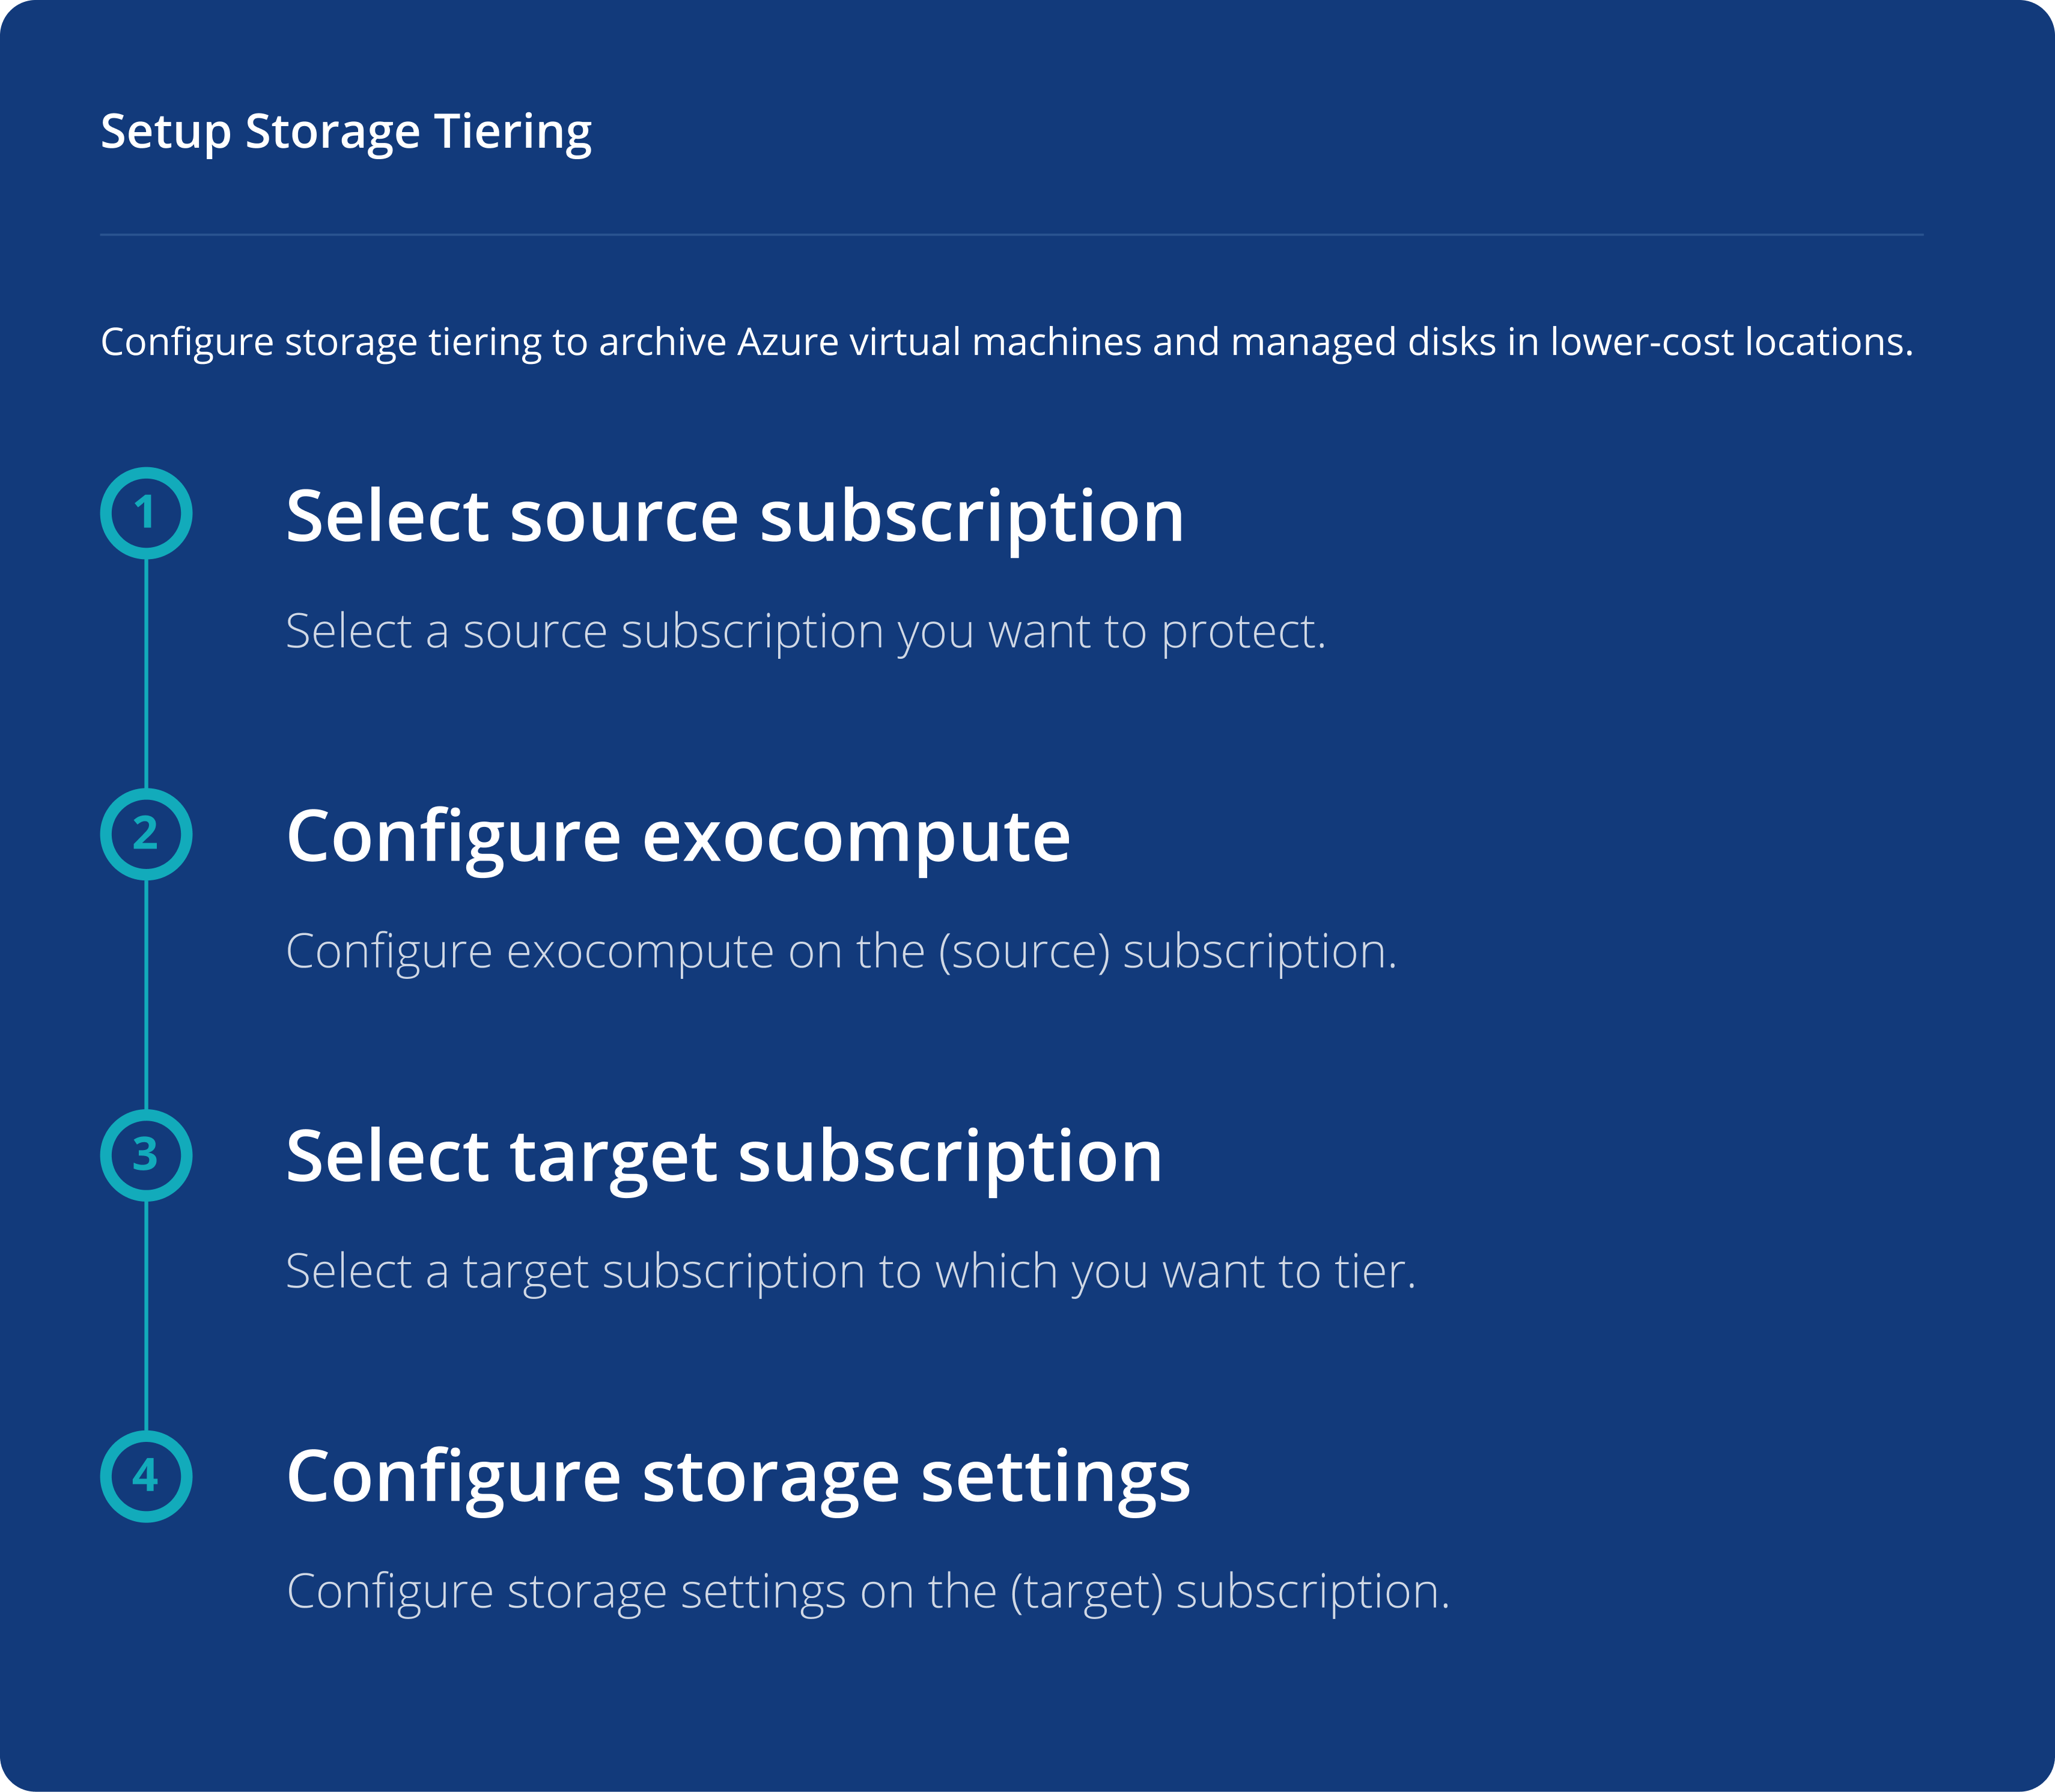Click the step 2 circle icon
This screenshot has height=1792, width=2055.
coord(146,834)
